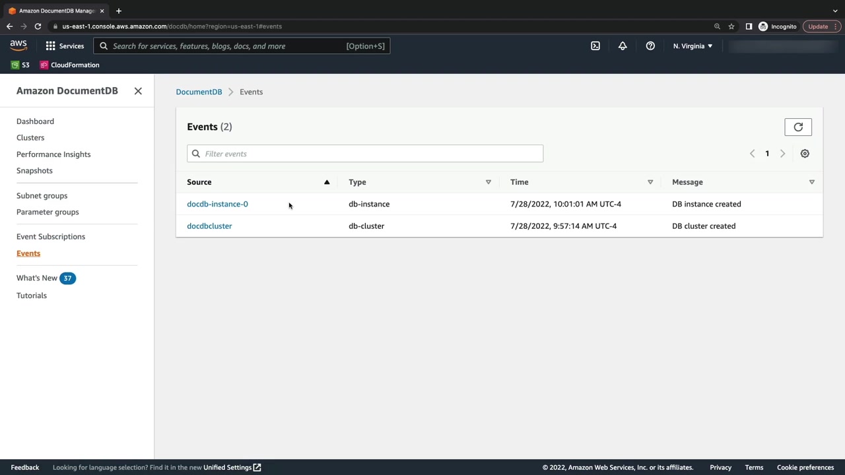The height and width of the screenshot is (475, 845).
Task: Click the AWS logo home icon
Action: coord(18,46)
